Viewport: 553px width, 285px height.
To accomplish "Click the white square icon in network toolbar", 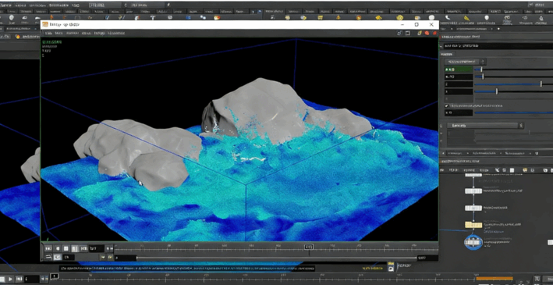I will 512,170.
